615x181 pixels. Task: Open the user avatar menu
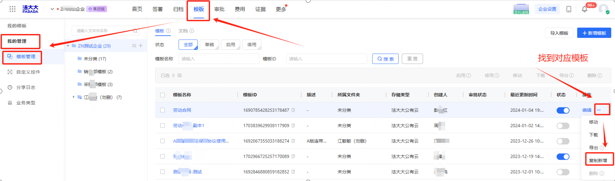603,9
